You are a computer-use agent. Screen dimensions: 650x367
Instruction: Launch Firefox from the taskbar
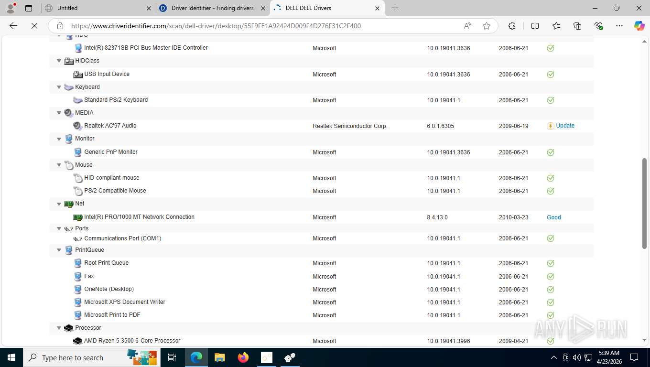243,357
